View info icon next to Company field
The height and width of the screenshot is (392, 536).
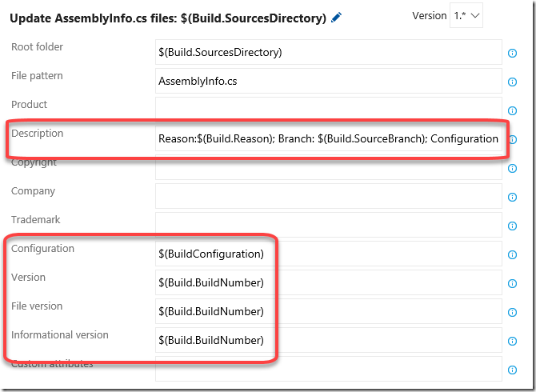click(x=512, y=197)
